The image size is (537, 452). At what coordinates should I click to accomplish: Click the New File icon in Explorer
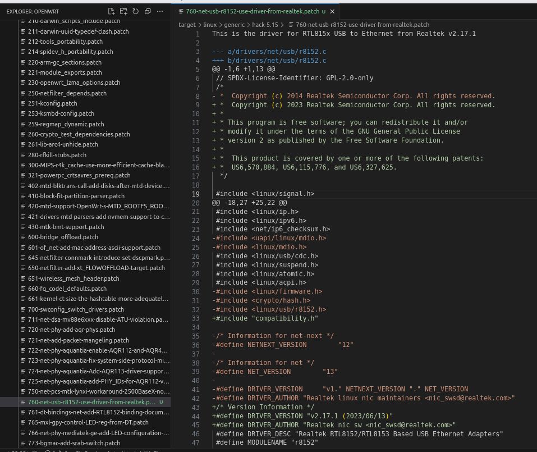(x=111, y=11)
